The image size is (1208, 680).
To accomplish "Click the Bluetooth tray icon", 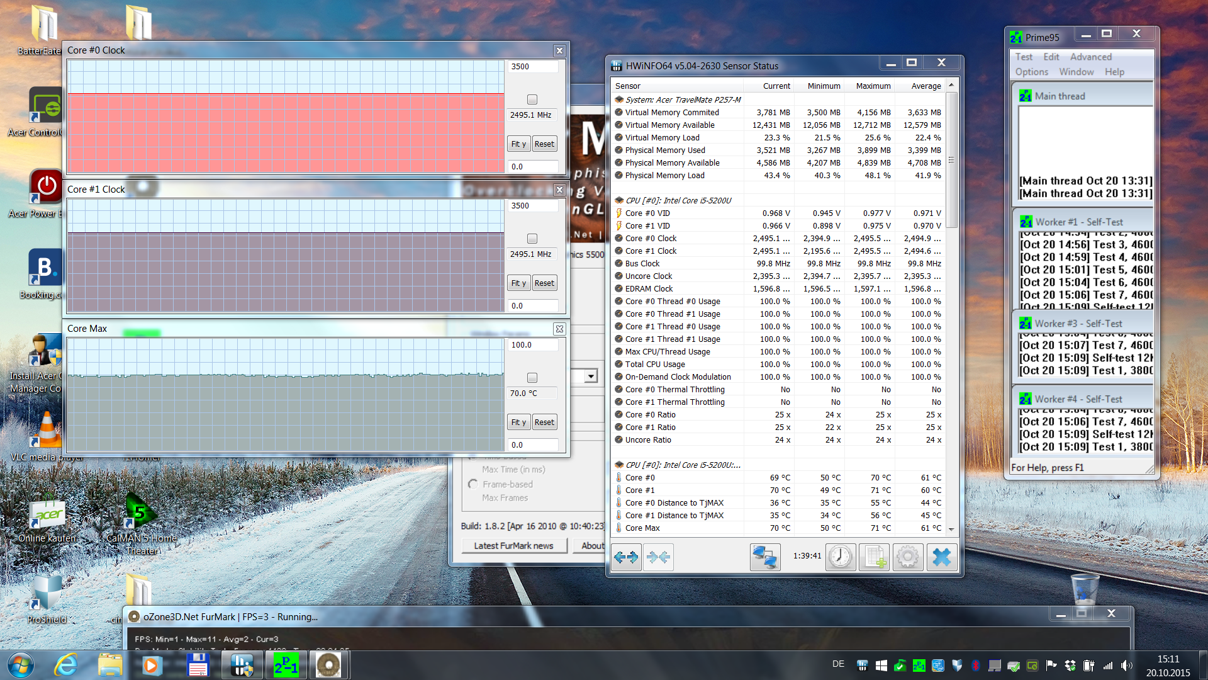I will point(976,665).
